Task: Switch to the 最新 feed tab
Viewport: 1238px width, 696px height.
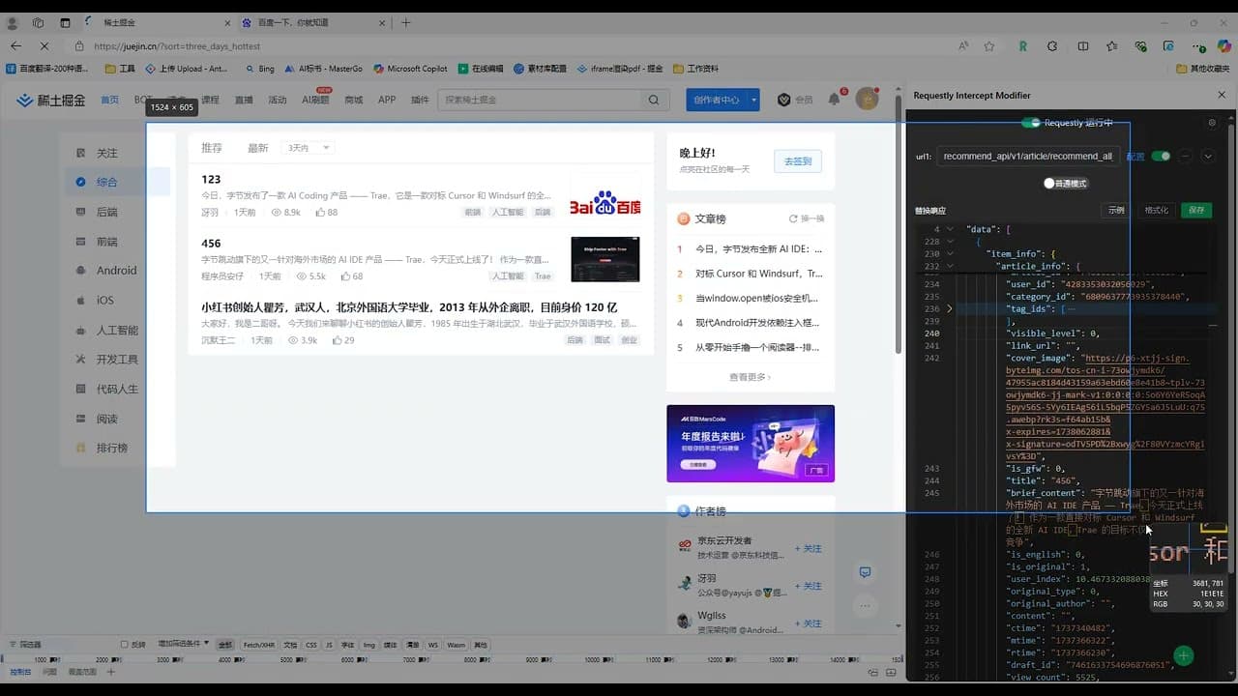Action: point(258,148)
